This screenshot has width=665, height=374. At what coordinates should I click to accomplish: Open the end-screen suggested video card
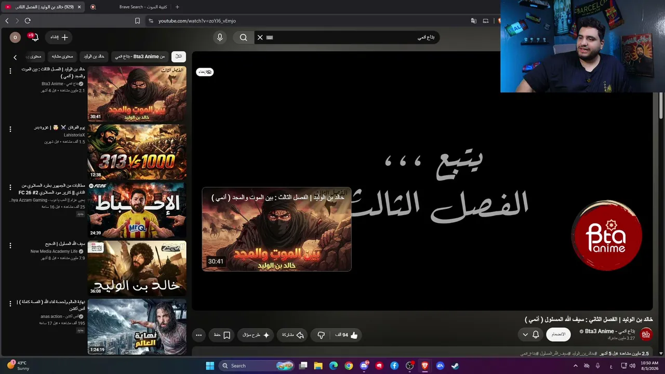[276, 229]
